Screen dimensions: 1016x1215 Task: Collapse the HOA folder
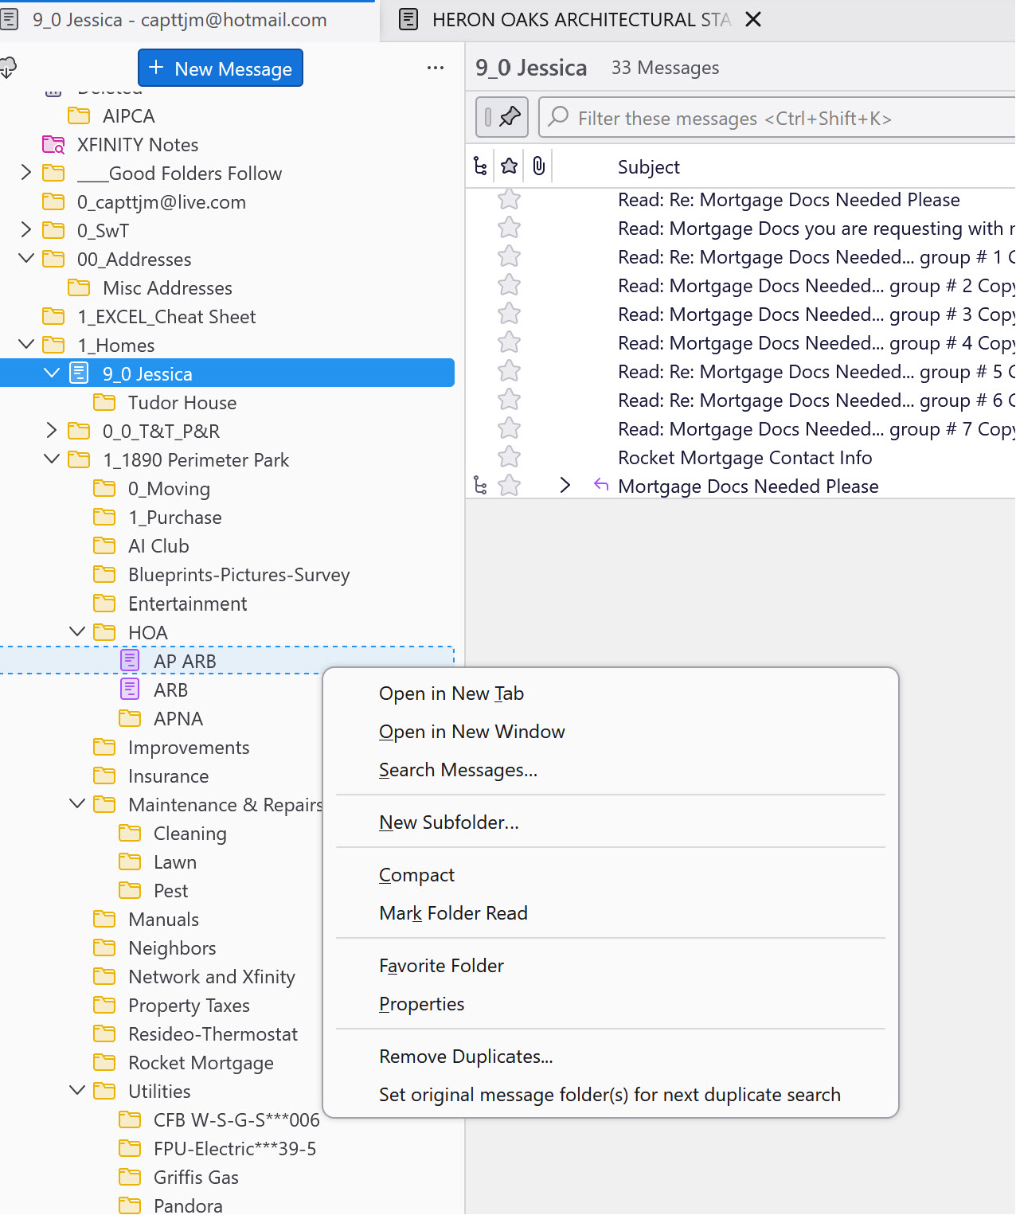coord(77,632)
